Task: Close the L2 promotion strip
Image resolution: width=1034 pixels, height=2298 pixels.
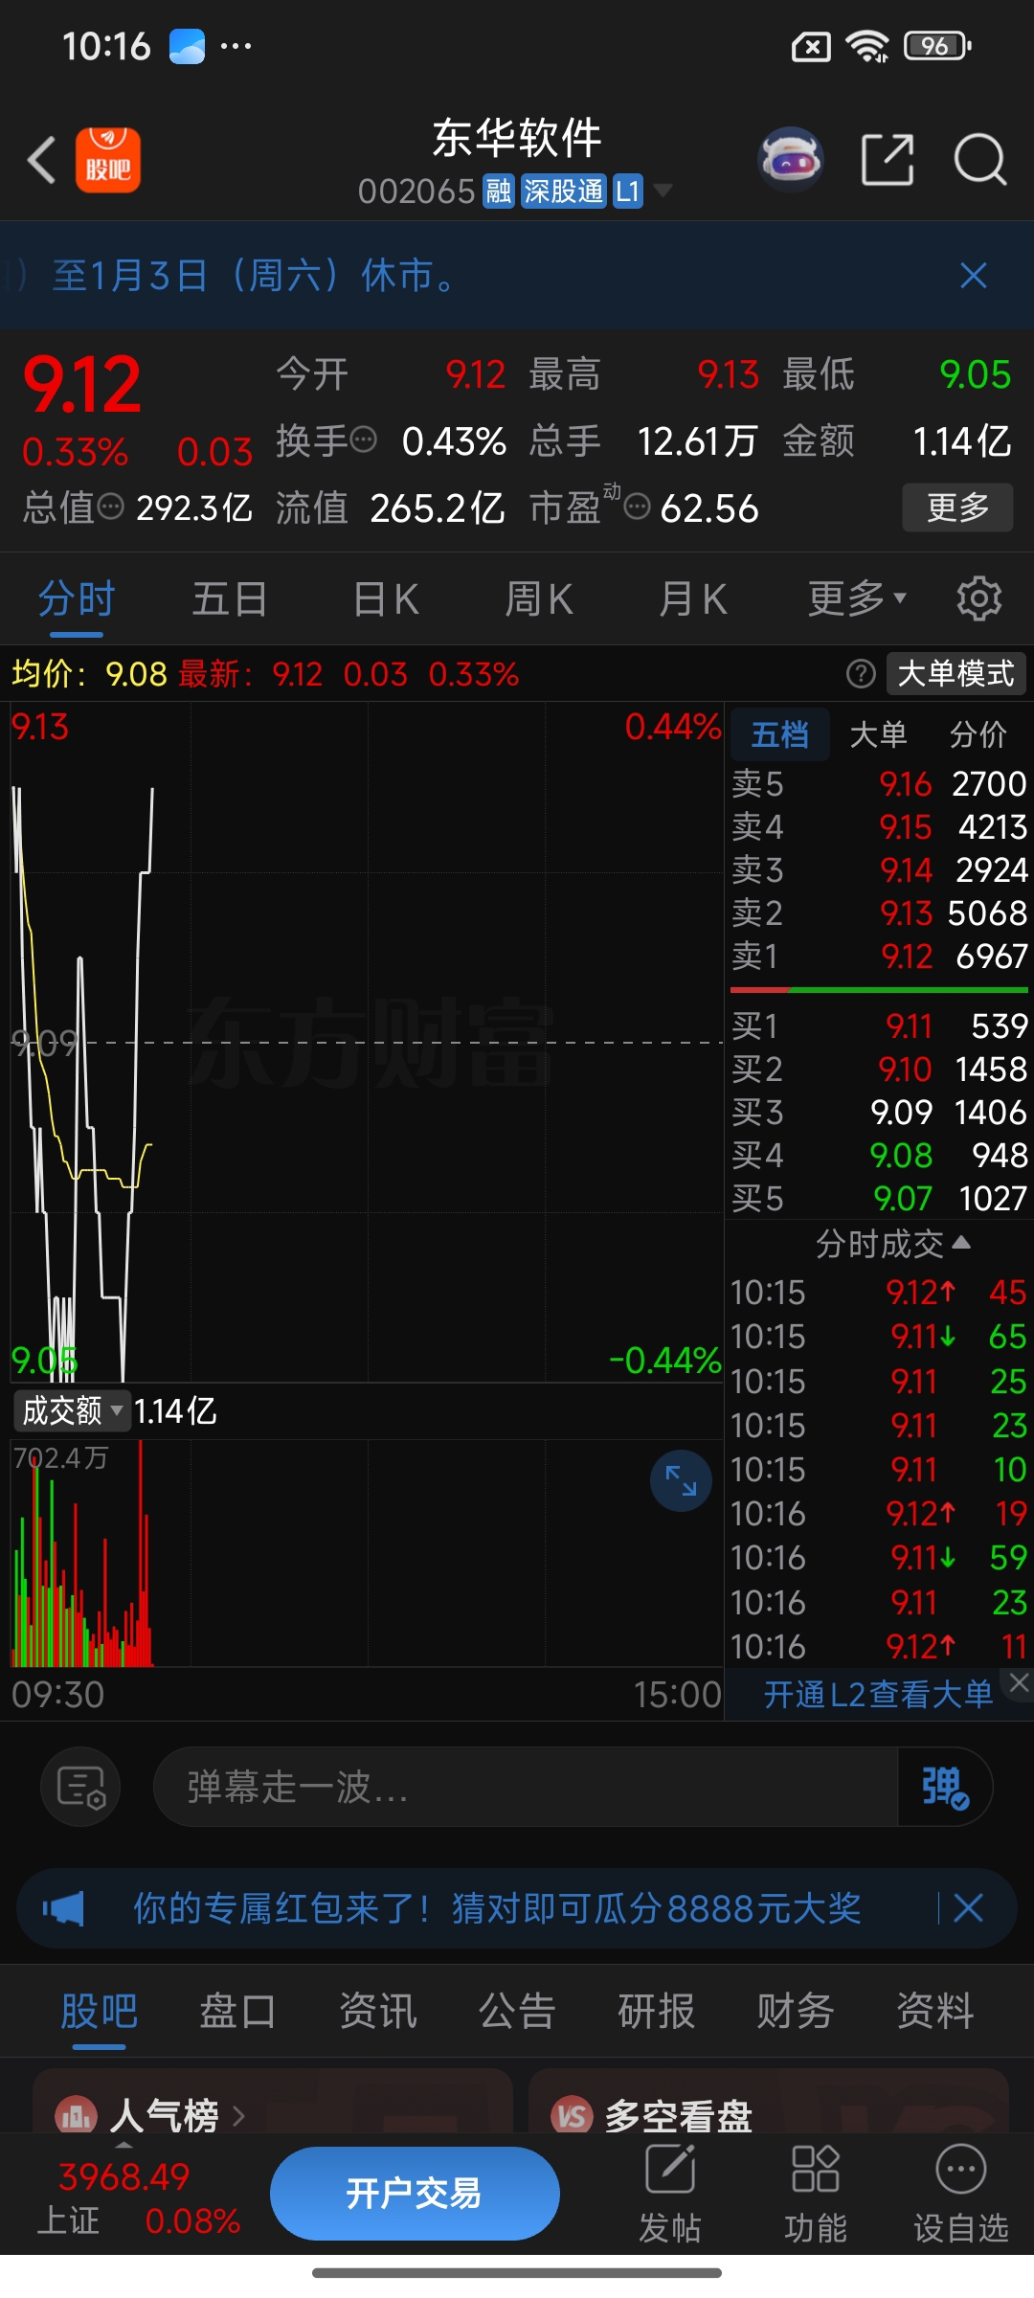Action: 1019,1682
